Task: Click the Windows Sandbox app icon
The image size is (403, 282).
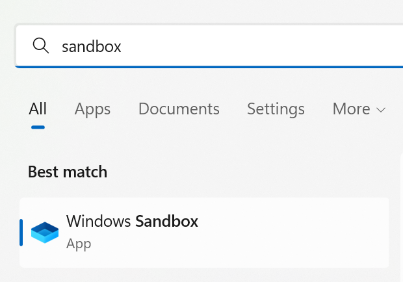Action: (45, 232)
